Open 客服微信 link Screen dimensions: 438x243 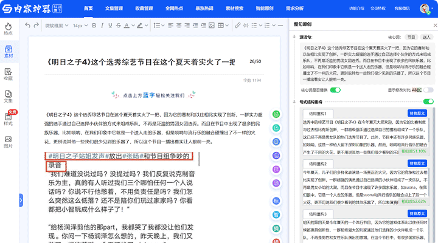(x=402, y=9)
